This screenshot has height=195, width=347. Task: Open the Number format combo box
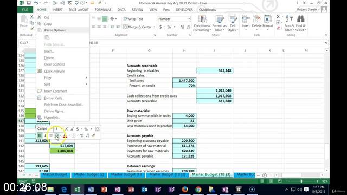174,19
